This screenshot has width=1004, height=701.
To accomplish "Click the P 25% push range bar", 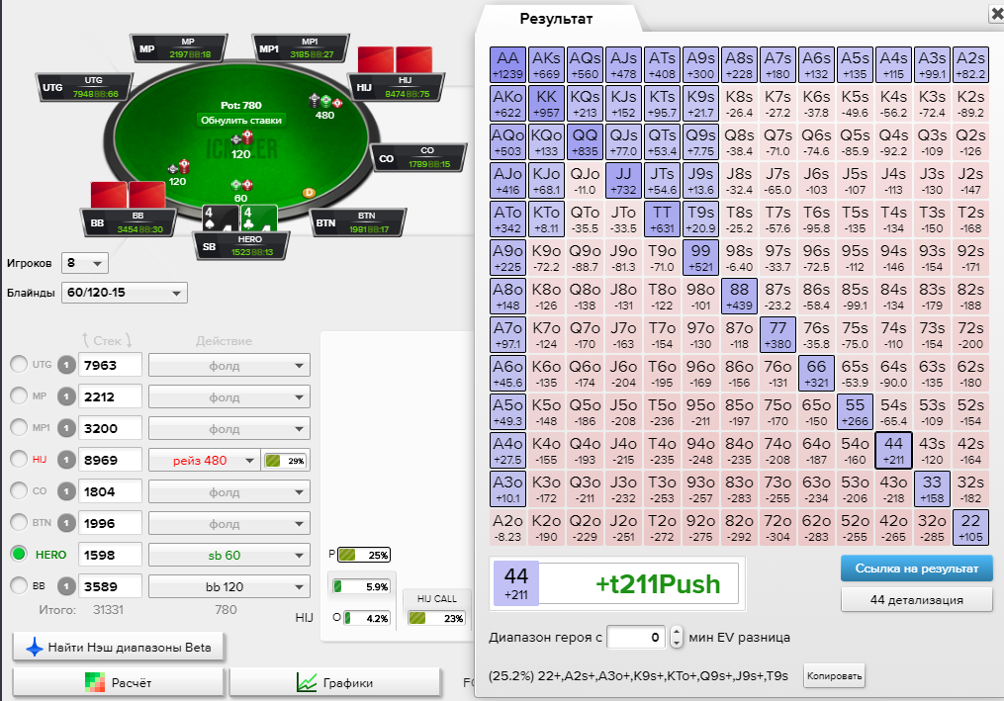I will (x=364, y=555).
